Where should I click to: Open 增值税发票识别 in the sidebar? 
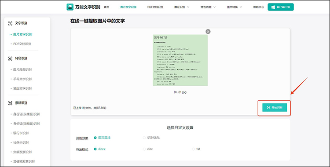[24, 162]
